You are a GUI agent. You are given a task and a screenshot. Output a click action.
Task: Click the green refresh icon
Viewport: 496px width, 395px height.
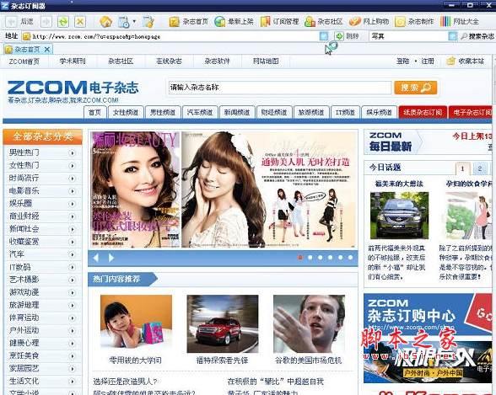tap(63, 21)
